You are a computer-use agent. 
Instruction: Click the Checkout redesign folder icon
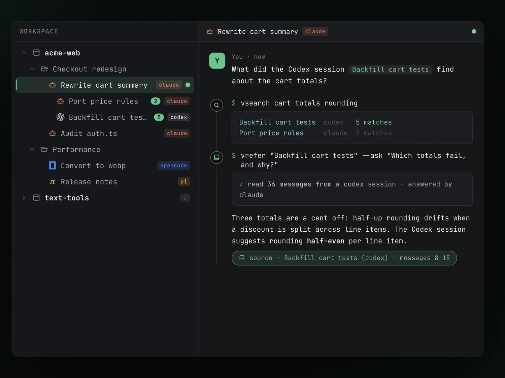(x=44, y=69)
